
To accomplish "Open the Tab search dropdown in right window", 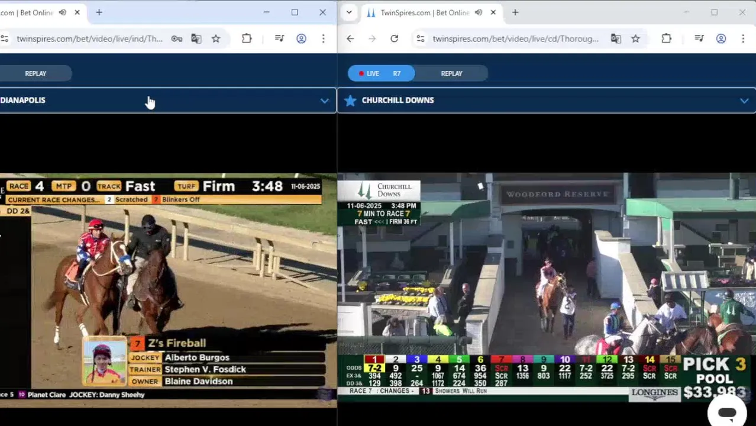I will pos(349,12).
